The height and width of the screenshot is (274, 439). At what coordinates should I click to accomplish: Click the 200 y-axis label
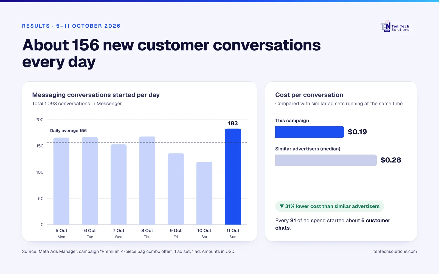(x=40, y=120)
